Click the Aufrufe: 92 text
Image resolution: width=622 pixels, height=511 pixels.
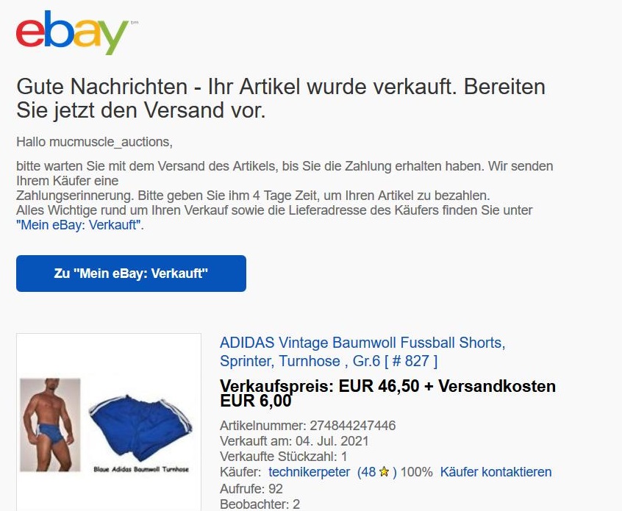(251, 488)
